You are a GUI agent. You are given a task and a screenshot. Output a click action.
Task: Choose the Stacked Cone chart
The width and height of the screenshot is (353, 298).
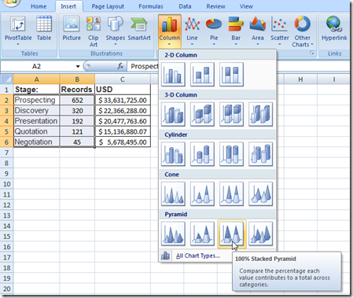(202, 194)
